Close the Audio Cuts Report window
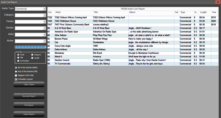Viewport: 221px width, 118px height. pyautogui.click(x=218, y=2)
